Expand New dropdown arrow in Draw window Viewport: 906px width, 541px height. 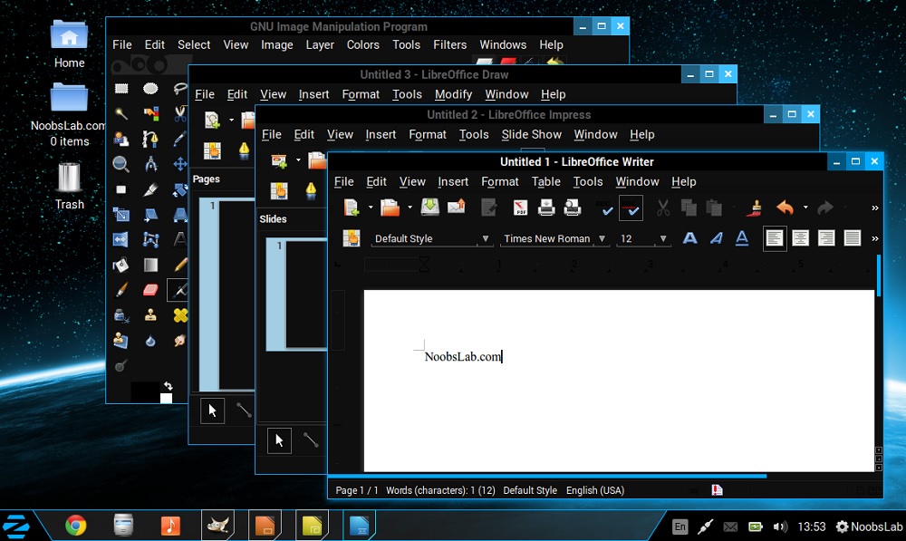[231, 120]
